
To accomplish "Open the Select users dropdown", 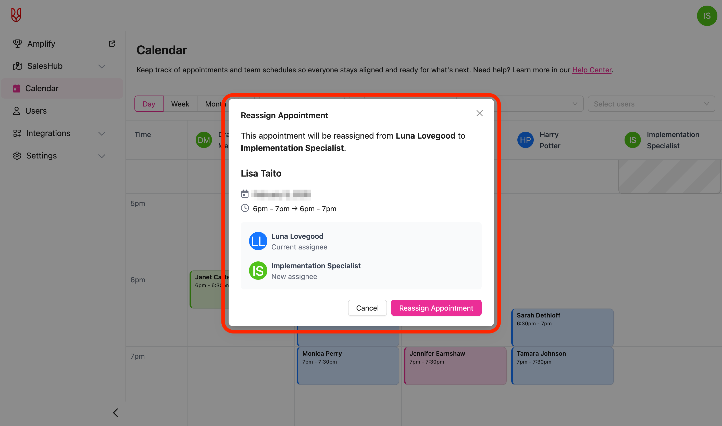I will 651,104.
